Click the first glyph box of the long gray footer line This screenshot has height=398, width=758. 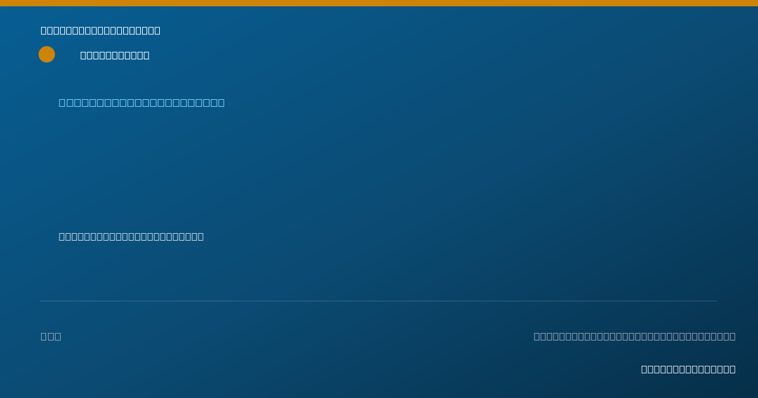pyautogui.click(x=537, y=336)
